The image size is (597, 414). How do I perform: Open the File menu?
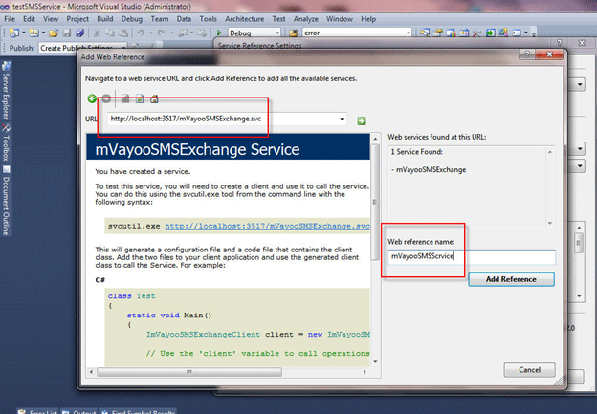(x=10, y=19)
